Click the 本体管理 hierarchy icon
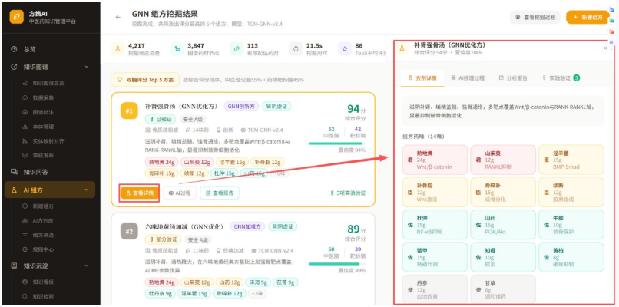619x307 pixels. point(25,127)
